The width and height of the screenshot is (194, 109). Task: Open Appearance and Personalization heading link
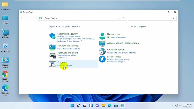(x=123, y=43)
